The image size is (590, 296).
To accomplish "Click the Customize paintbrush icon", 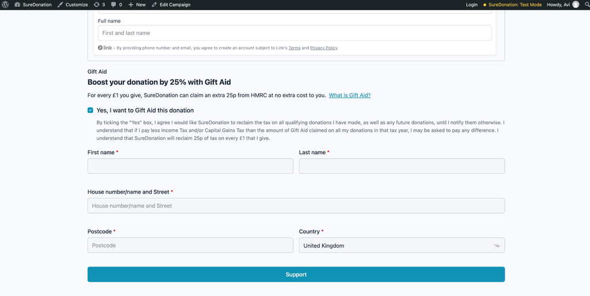I will pos(60,5).
